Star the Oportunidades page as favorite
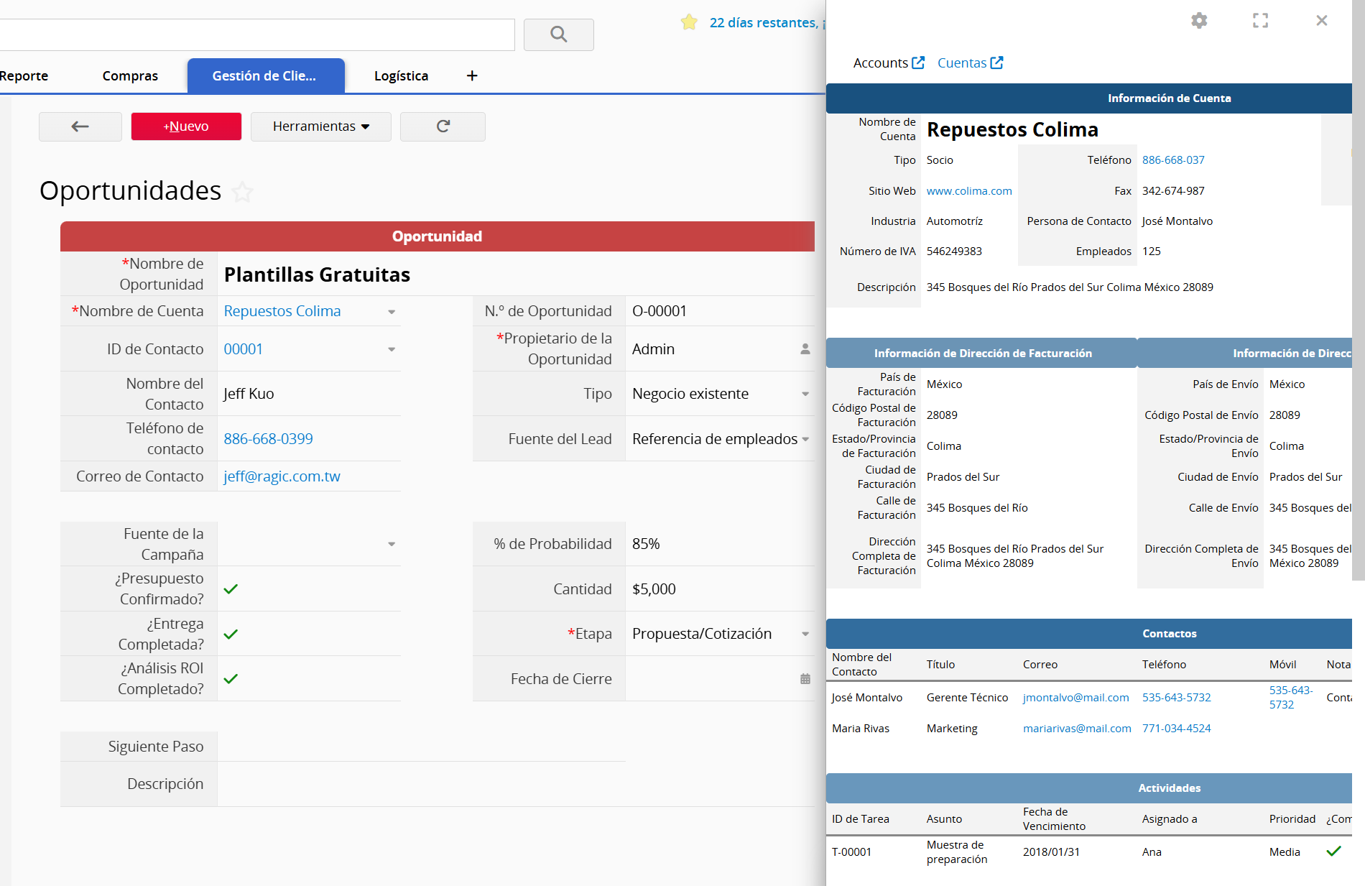 click(x=243, y=192)
